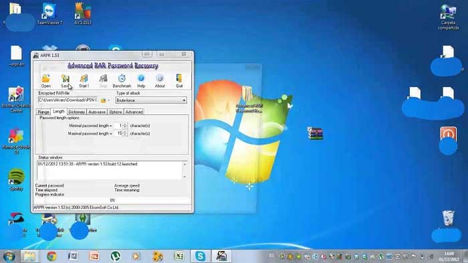Image resolution: width=468 pixels, height=263 pixels.
Task: Select the Brother Creative Center desktop icon
Action: (16, 99)
